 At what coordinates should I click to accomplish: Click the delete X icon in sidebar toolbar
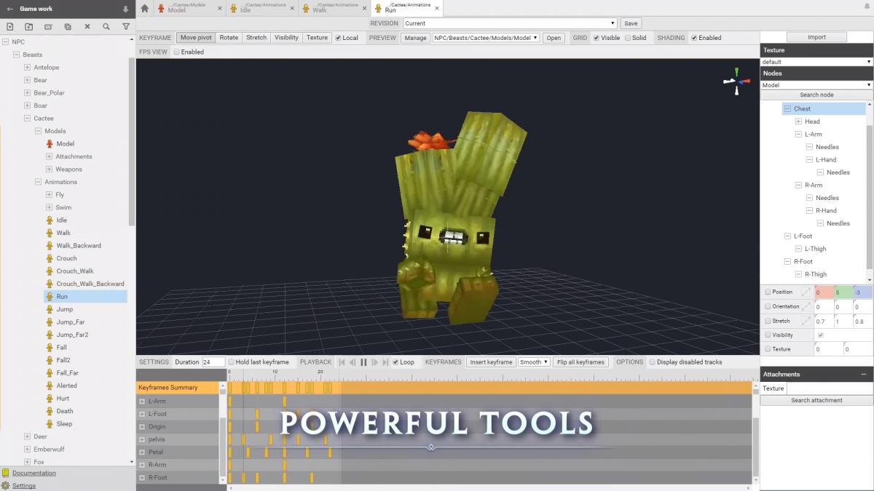point(87,26)
